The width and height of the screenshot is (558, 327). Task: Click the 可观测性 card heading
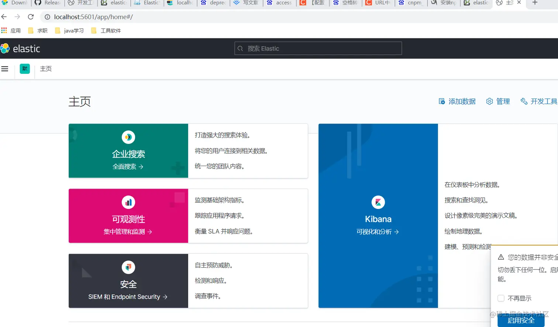[128, 219]
